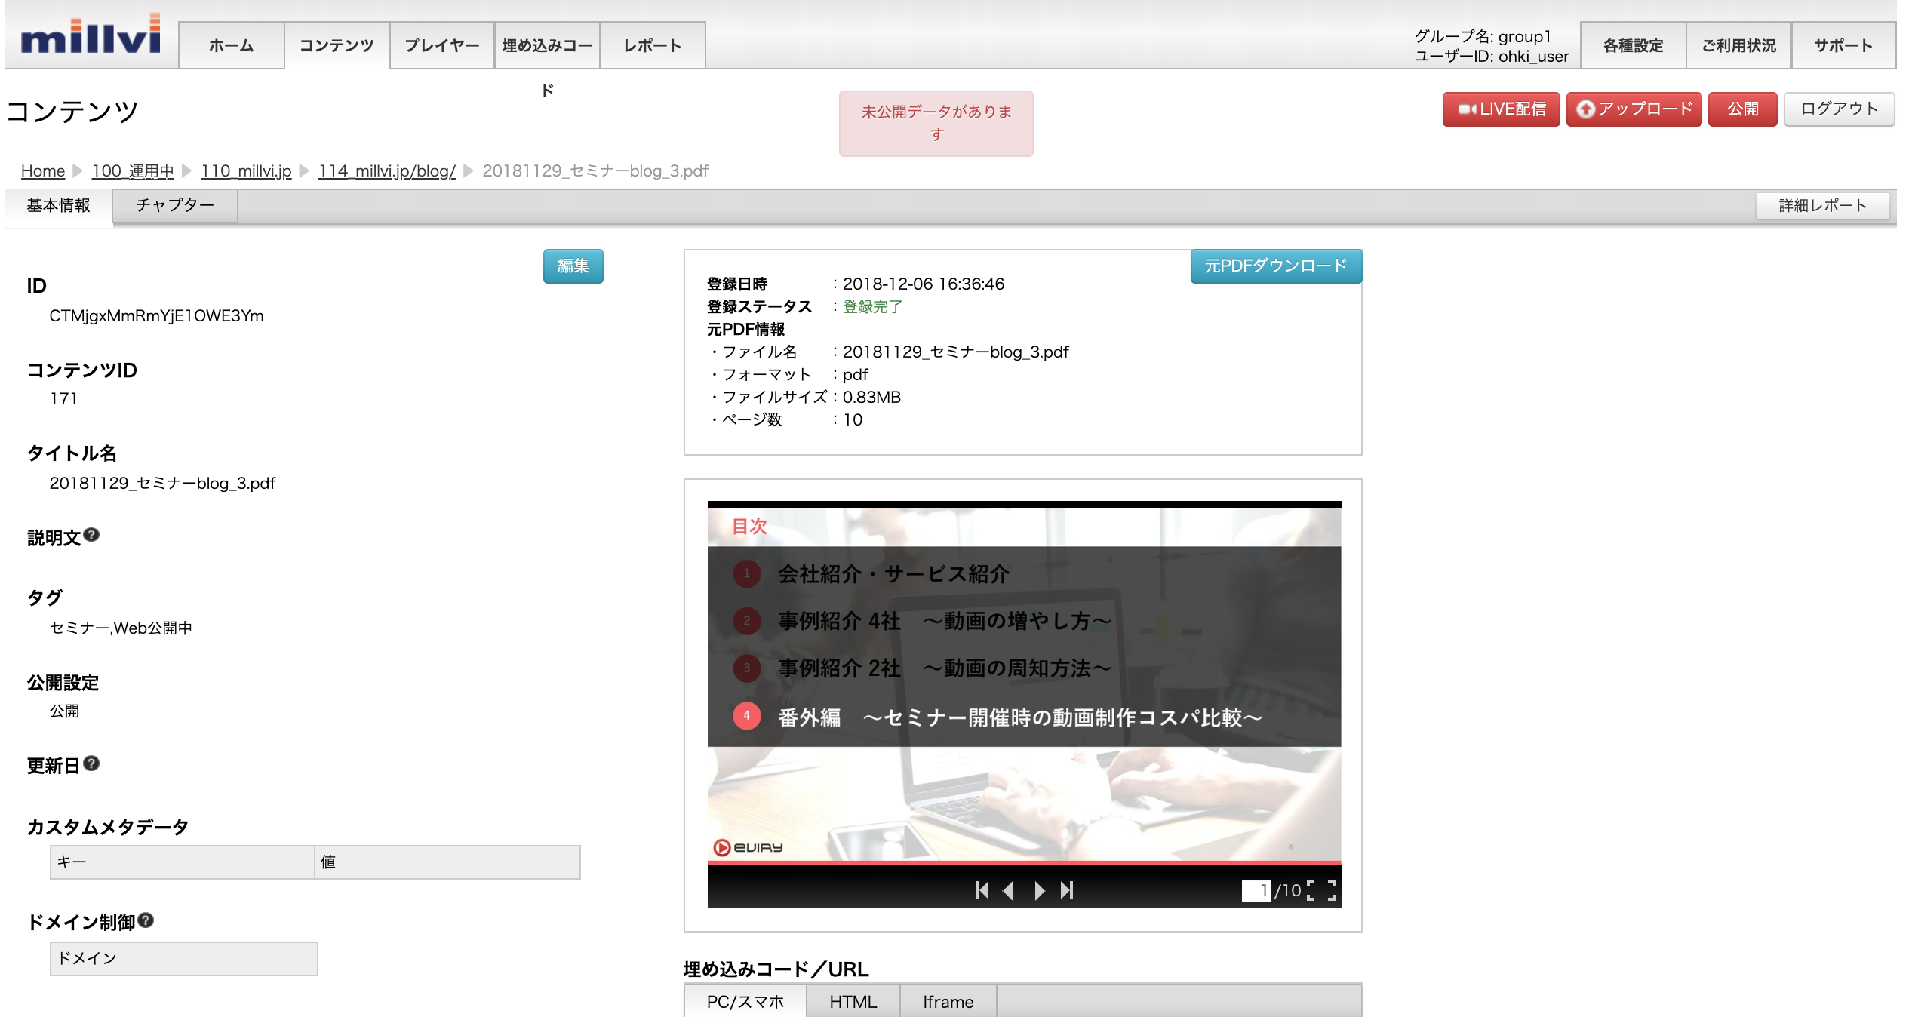
Task: Open 詳細レポート detailed report
Action: 1821,205
